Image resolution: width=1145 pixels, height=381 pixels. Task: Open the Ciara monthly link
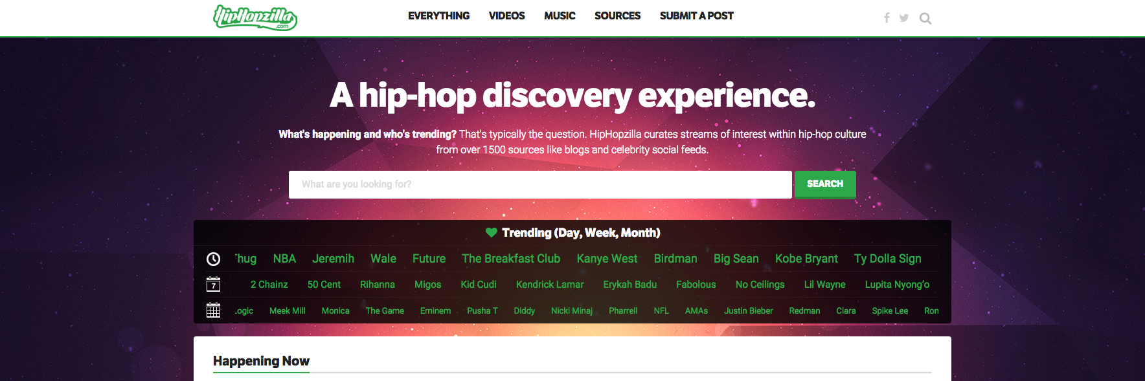click(846, 311)
